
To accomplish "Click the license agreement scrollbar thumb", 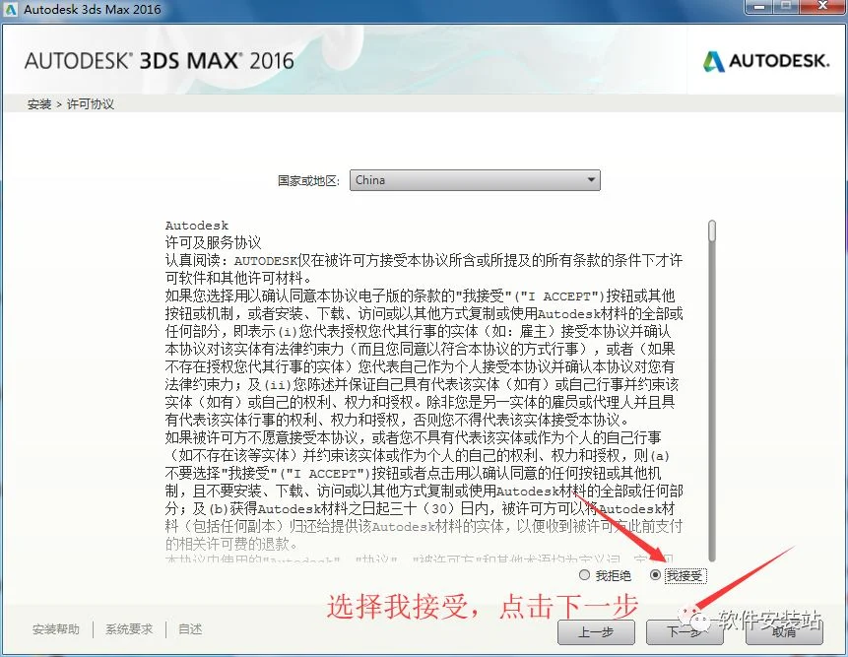I will [712, 230].
